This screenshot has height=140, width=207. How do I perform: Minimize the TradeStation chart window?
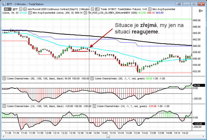click(187, 4)
